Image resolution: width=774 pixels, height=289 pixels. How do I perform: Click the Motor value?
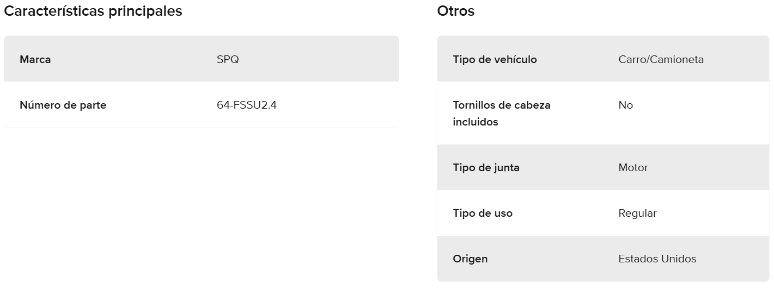click(633, 167)
